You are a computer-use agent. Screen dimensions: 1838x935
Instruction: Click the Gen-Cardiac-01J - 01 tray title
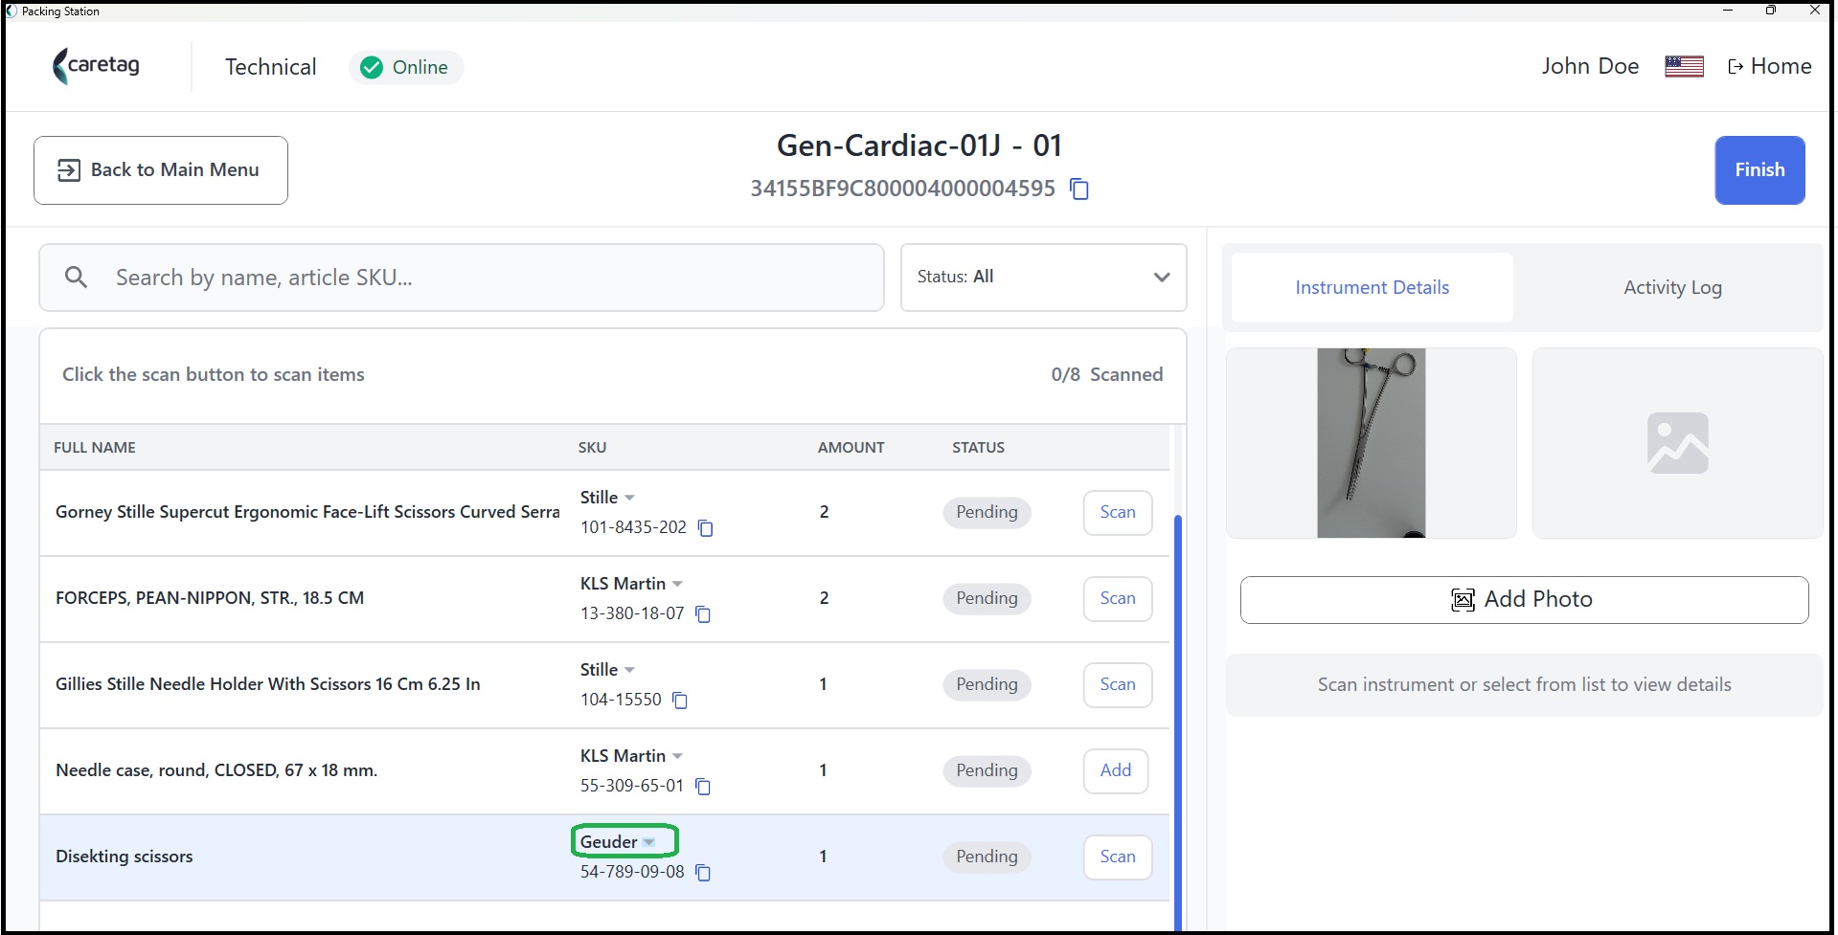[919, 145]
